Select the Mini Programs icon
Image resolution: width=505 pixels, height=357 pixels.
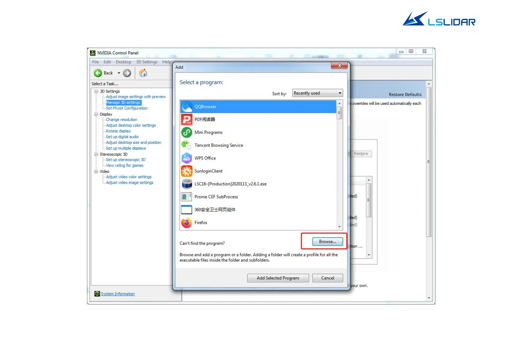[187, 132]
